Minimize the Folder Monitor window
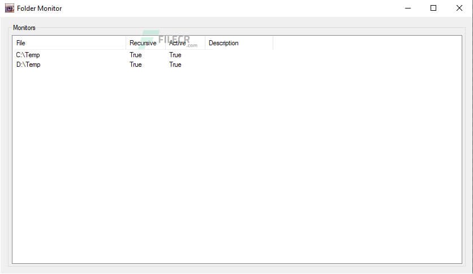The height and width of the screenshot is (274, 473). (x=408, y=8)
